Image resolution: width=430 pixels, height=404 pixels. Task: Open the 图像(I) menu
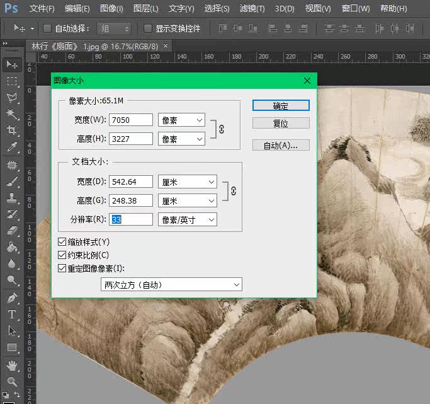tap(111, 9)
